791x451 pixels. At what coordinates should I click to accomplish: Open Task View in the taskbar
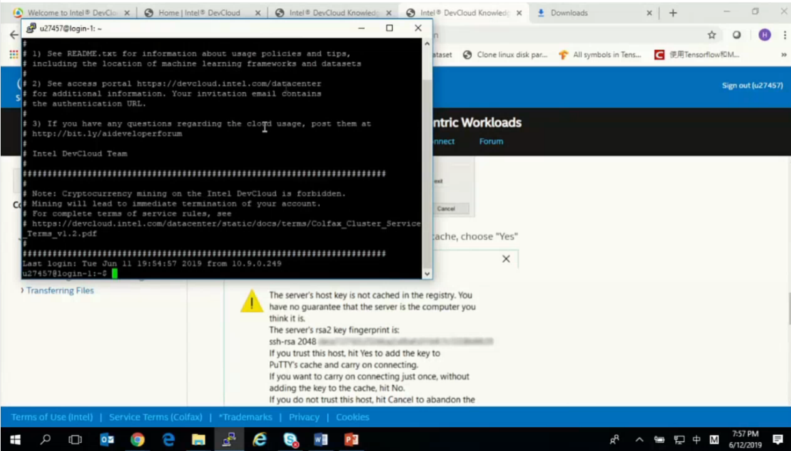click(x=75, y=440)
